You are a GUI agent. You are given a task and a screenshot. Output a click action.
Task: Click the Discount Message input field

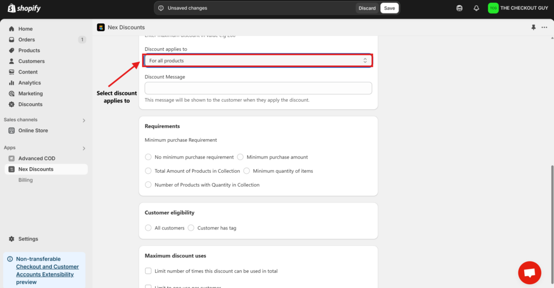[258, 88]
